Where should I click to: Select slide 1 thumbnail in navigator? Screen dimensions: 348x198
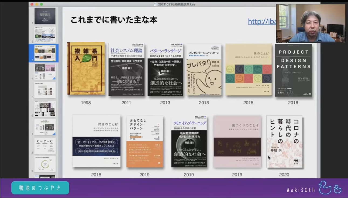point(45,16)
